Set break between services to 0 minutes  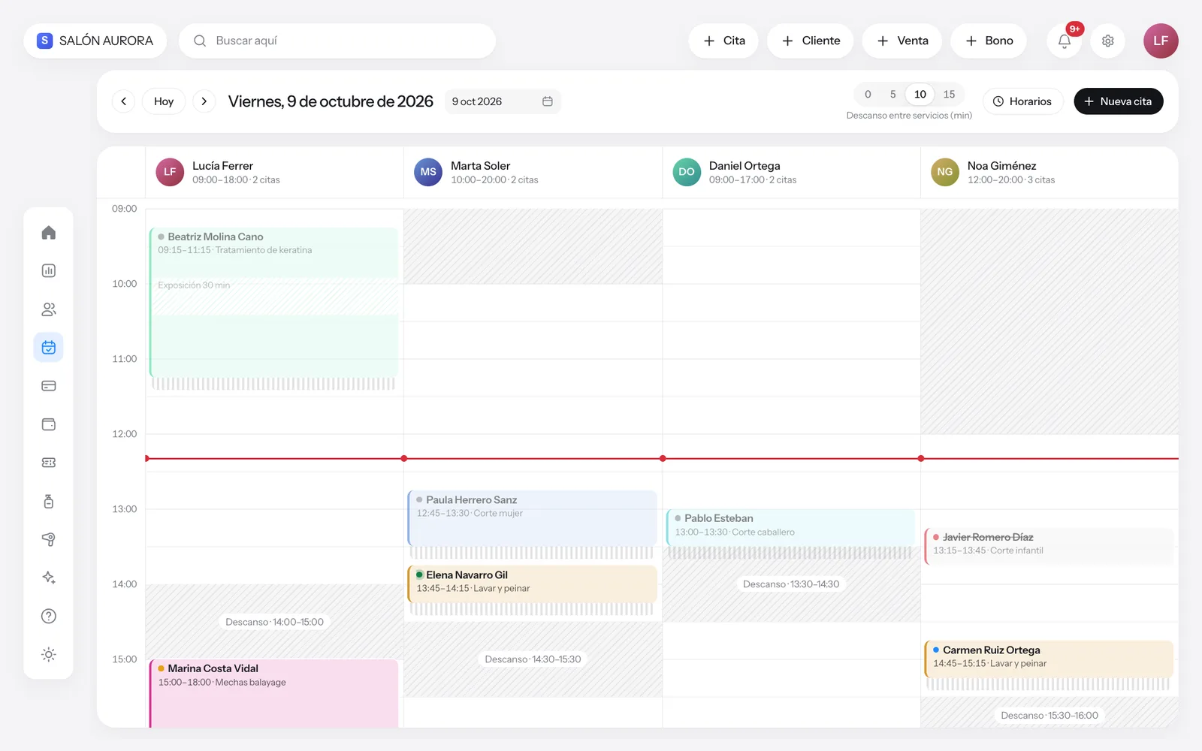pos(868,94)
